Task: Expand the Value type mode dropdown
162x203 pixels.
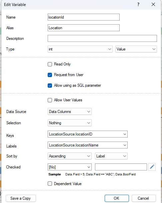Action: click(136, 49)
